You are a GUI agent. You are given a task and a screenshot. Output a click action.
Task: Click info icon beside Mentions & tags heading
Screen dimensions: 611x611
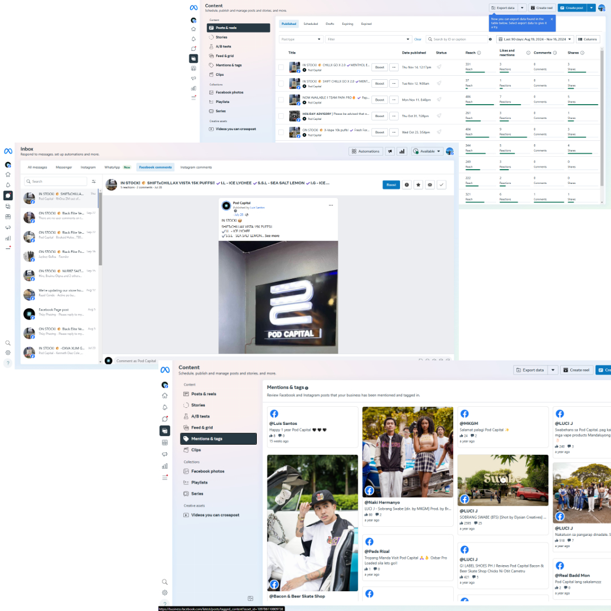307,388
